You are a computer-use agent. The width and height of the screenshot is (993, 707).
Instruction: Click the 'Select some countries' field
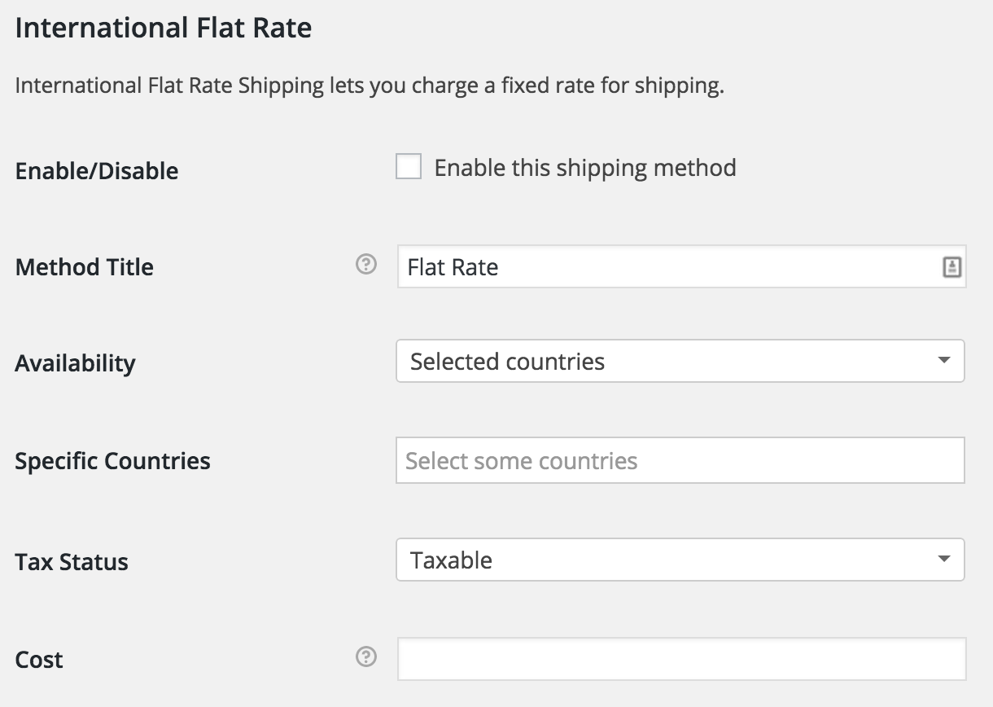680,461
